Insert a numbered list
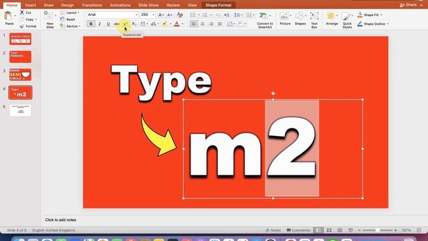 coord(205,15)
